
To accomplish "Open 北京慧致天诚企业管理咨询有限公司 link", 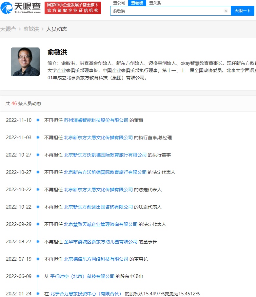I will pyautogui.click(x=101, y=224).
